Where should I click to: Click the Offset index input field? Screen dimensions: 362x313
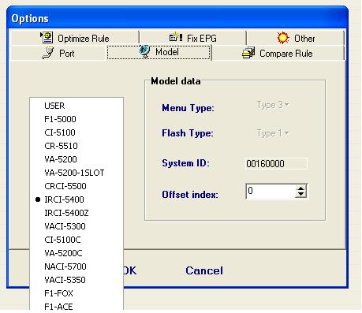(x=270, y=191)
